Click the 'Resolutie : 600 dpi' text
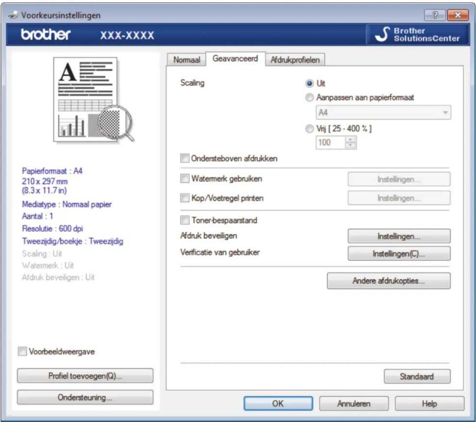This screenshot has height=422, width=476. pyautogui.click(x=52, y=228)
